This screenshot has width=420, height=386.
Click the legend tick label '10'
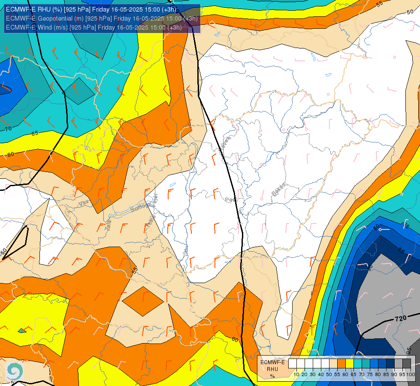[x=296, y=374]
